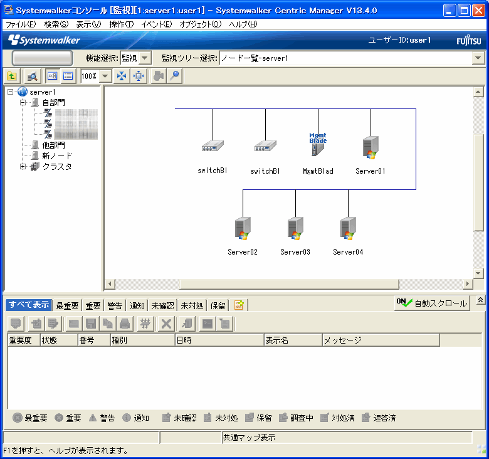The height and width of the screenshot is (459, 489).
Task: Click the event copy icon
Action: click(108, 324)
